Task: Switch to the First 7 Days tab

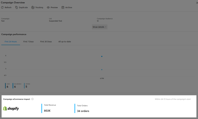Action: (x=28, y=42)
